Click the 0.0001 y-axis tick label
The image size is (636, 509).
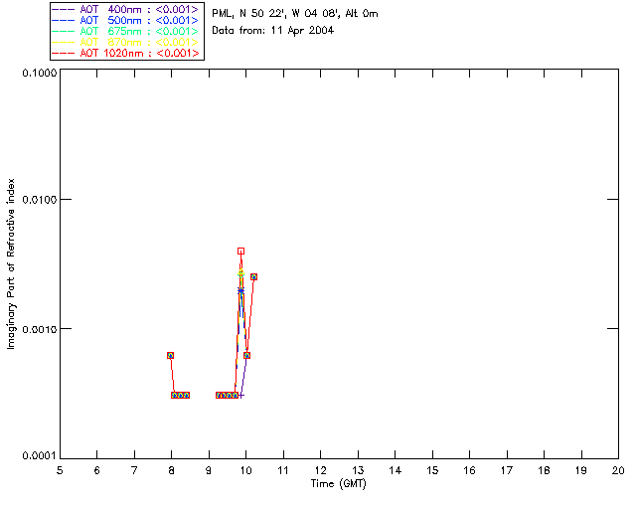tap(40, 456)
